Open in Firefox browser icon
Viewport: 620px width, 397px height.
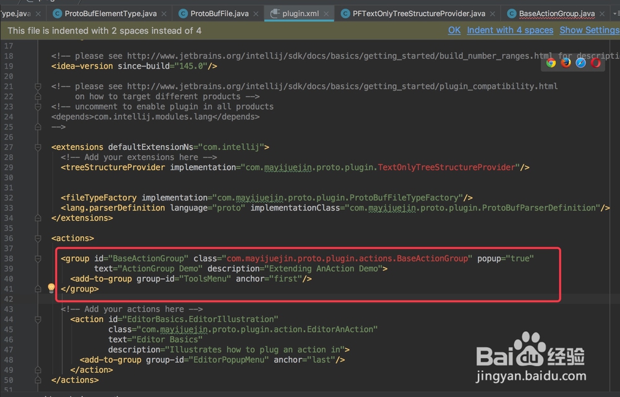(566, 63)
